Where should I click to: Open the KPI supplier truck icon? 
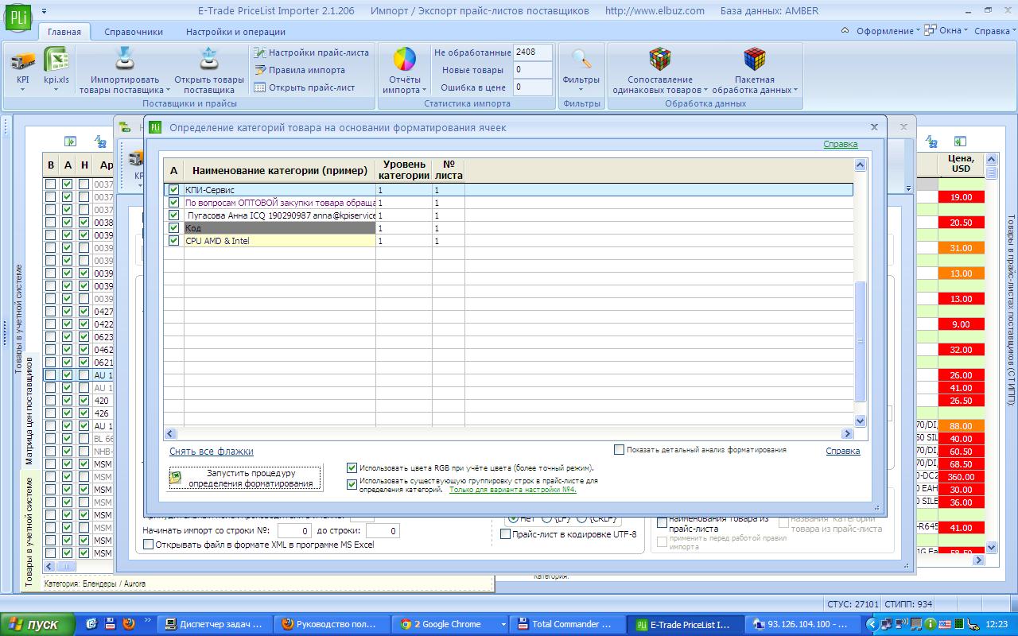pos(22,60)
